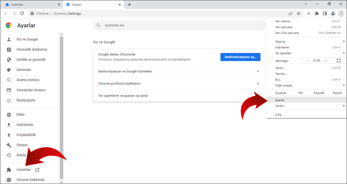Open İndirilenler from the Chrome menu
Screen dimensions: 347x184
point(306,47)
